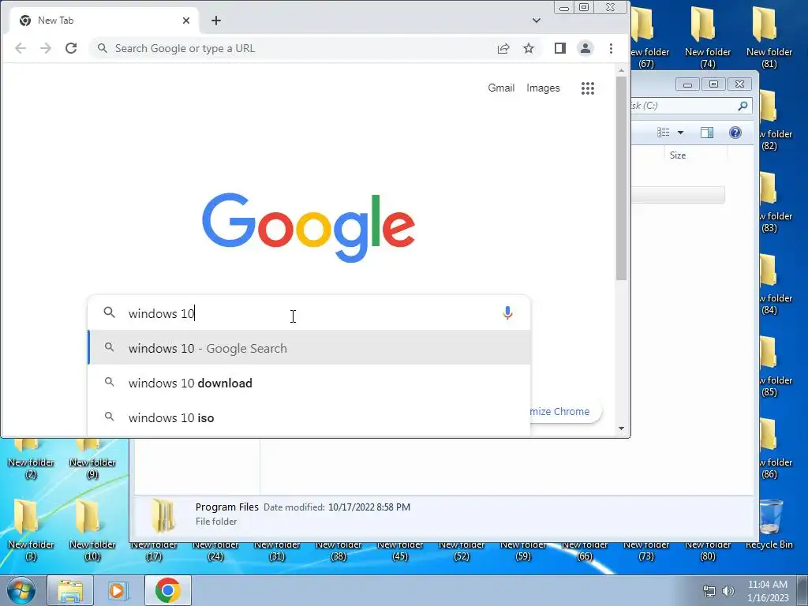Screen dimensions: 808x606
Task: Open a new Chrome tab with plus button
Action: coord(216,21)
